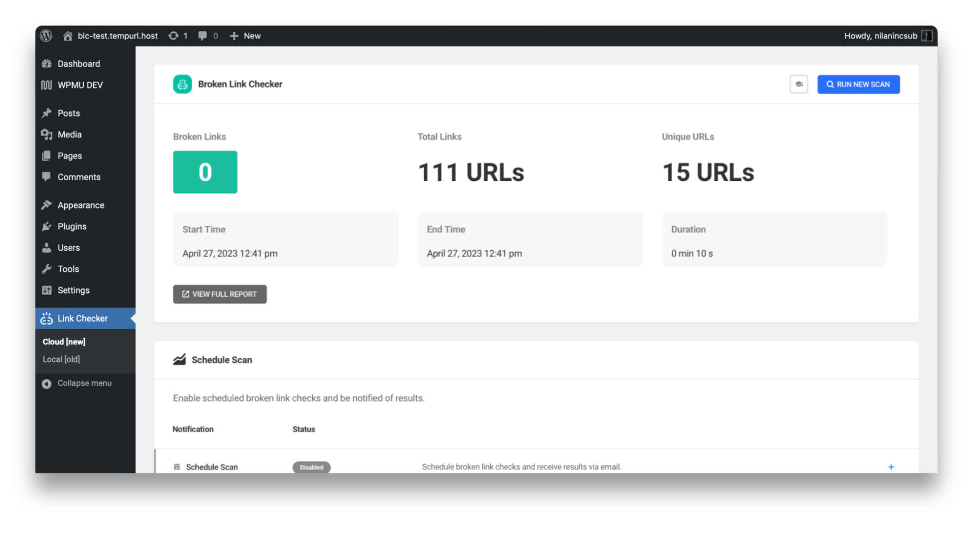The width and height of the screenshot is (973, 541).
Task: Click the Broken Link Checker plugin logo
Action: point(182,84)
